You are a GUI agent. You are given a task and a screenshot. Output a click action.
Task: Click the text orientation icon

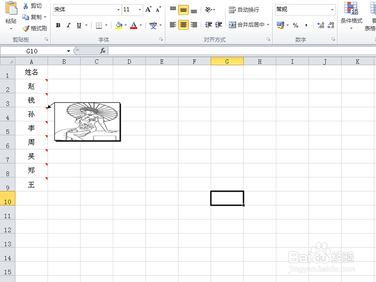[208, 9]
